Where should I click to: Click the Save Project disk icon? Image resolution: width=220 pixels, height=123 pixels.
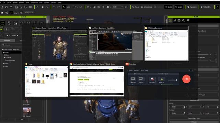pyautogui.click(x=11, y=7)
